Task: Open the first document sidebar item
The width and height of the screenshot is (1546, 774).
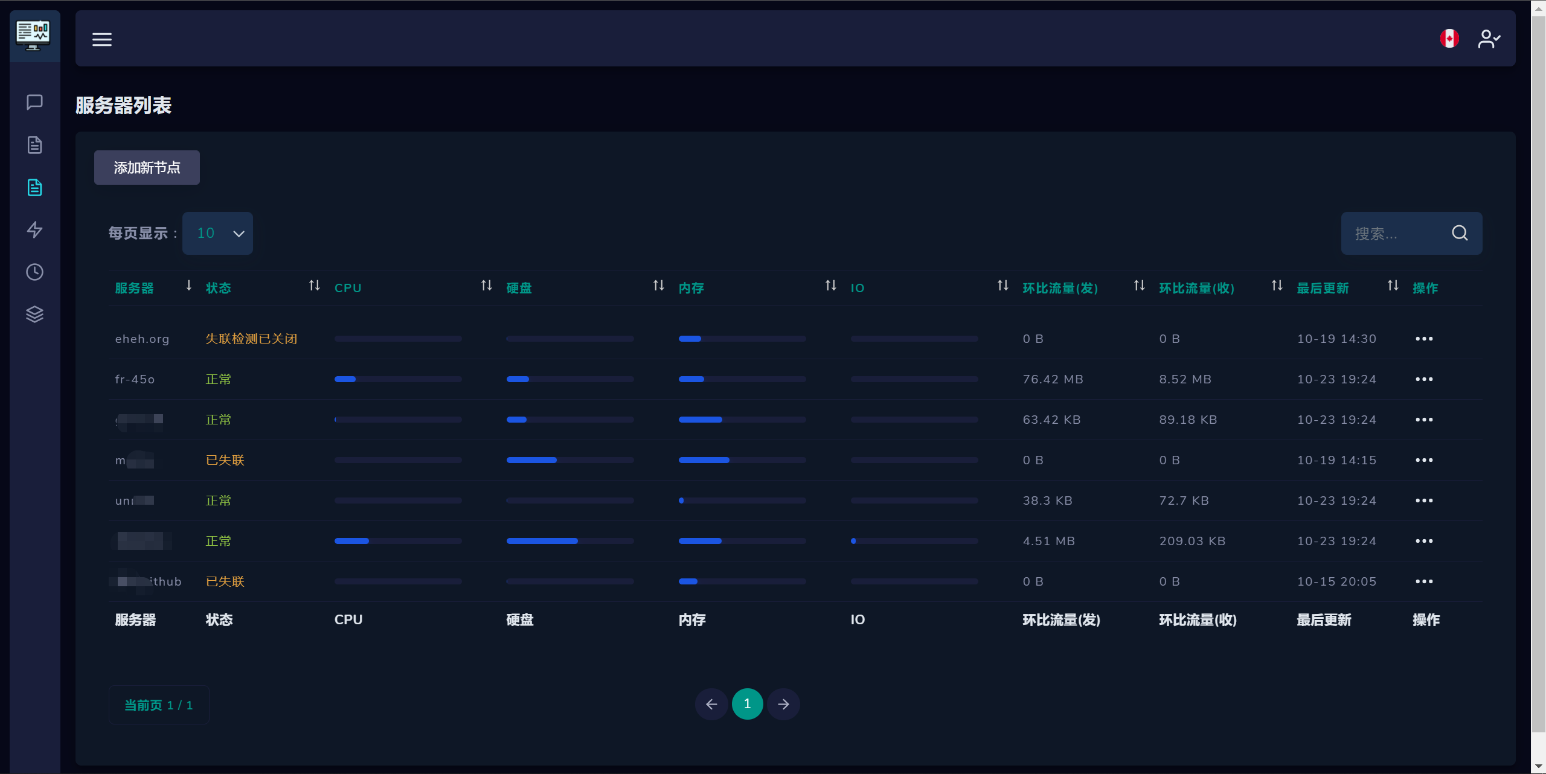Action: (34, 145)
